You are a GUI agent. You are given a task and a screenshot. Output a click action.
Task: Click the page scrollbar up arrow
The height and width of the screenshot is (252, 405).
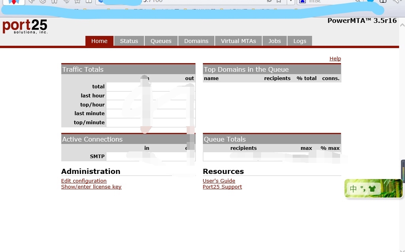pyautogui.click(x=402, y=25)
